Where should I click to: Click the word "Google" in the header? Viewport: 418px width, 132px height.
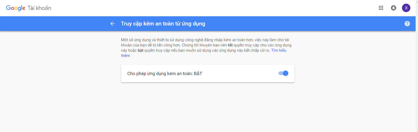[16, 8]
